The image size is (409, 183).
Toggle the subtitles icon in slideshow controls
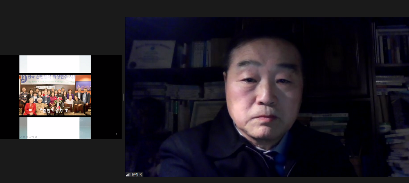pos(36,136)
